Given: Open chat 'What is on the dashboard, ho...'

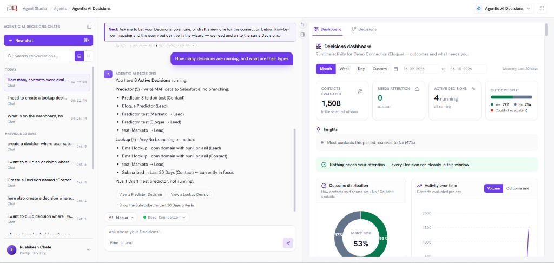Looking at the screenshot, I should 47,119.
